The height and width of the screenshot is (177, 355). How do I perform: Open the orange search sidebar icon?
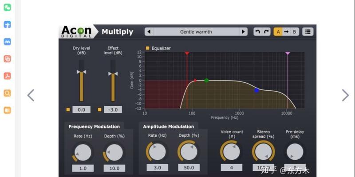(x=7, y=93)
